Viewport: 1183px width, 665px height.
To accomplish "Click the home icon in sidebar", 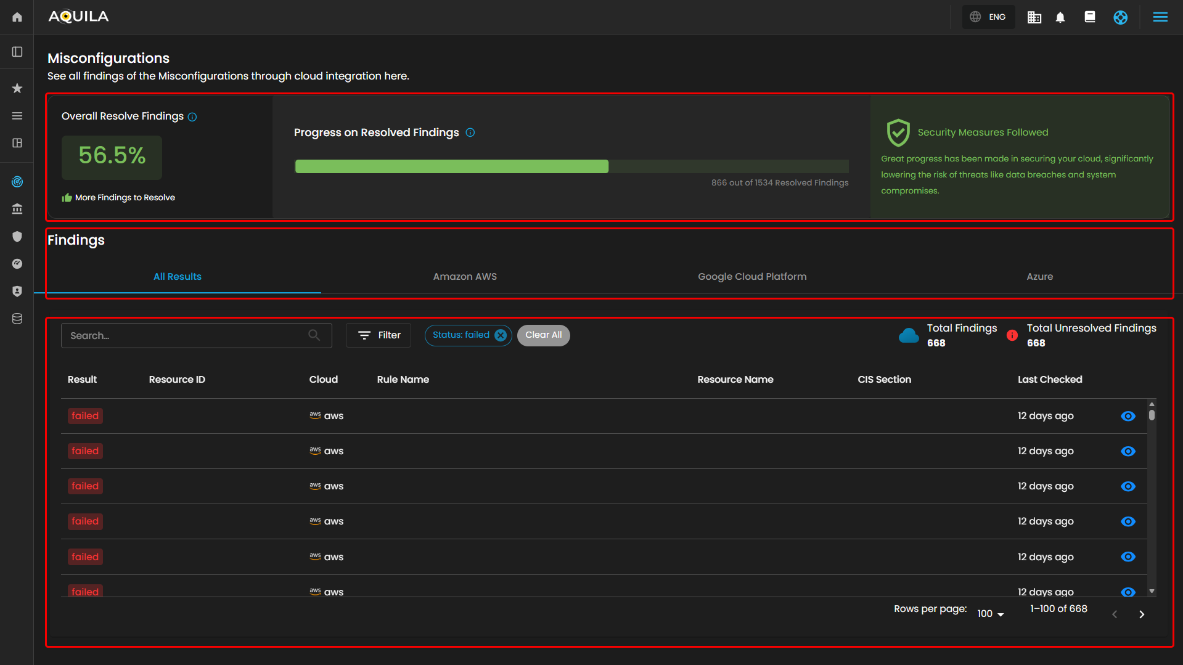I will [x=17, y=17].
